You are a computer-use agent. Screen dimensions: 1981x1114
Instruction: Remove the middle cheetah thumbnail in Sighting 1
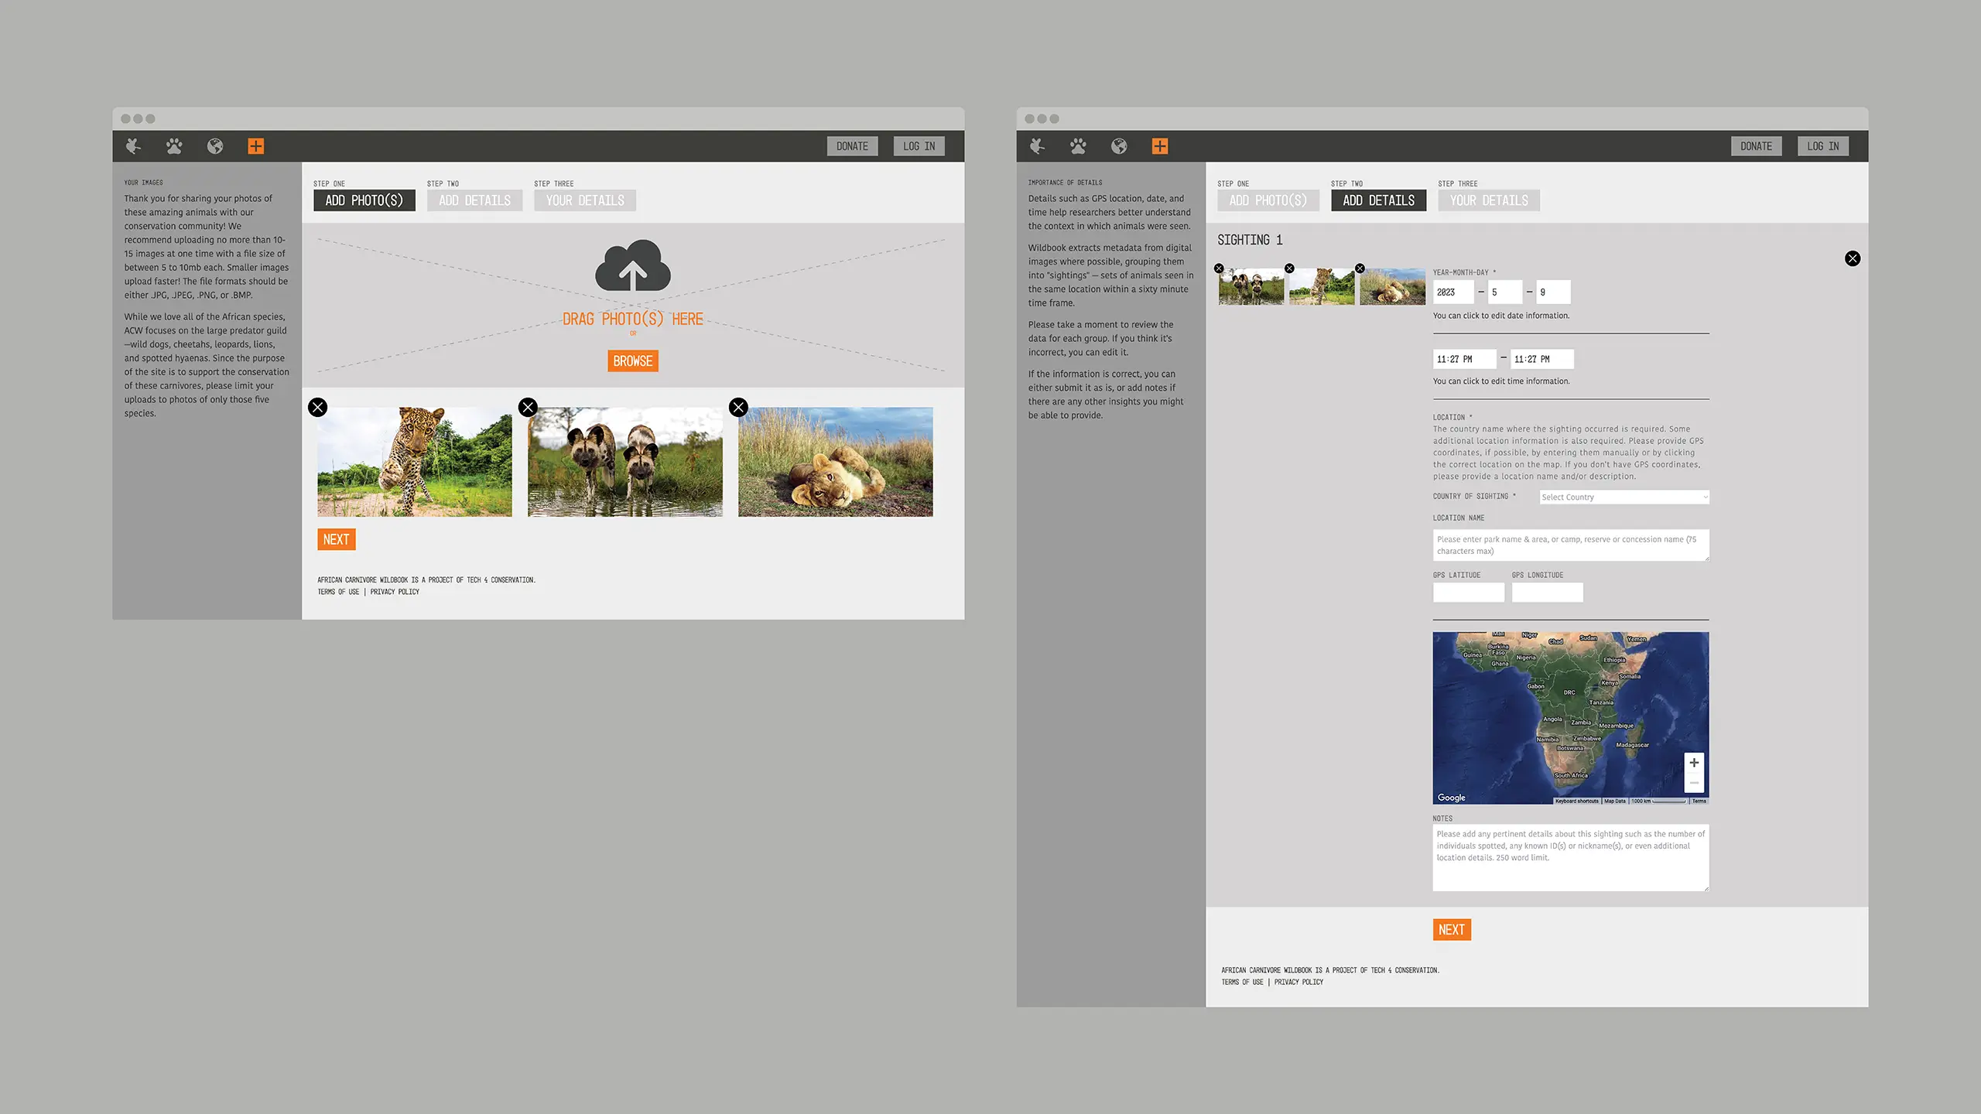pos(1289,268)
